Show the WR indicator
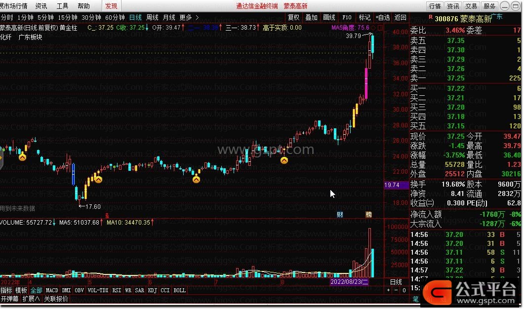Viewport: 524px width, 309px height. click(128, 290)
